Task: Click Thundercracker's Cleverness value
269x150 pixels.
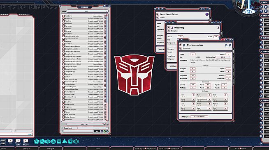Action: point(228,79)
